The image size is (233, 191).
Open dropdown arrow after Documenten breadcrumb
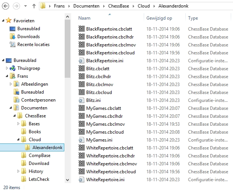104,6
